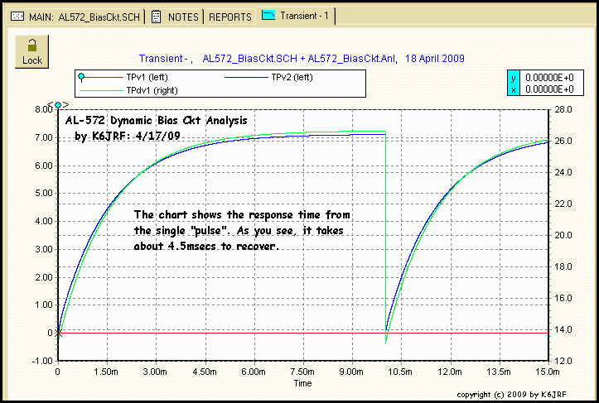Image resolution: width=599 pixels, height=403 pixels.
Task: Click the 15.0m tick on time axis
Action: click(548, 372)
